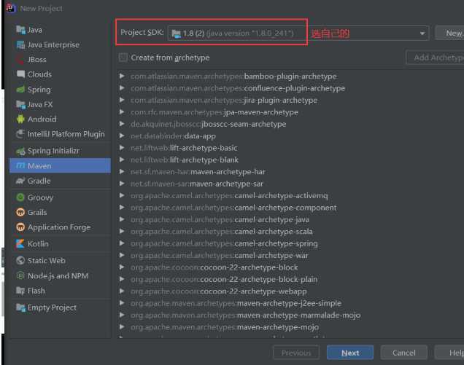Click the Node.js and NPM icon

click(20, 275)
